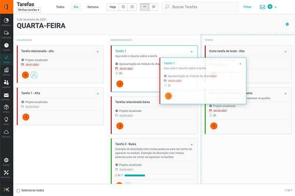Click the orange avatar on Tarefa 1 - Alta card
This screenshot has width=295, height=196.
tap(26, 117)
